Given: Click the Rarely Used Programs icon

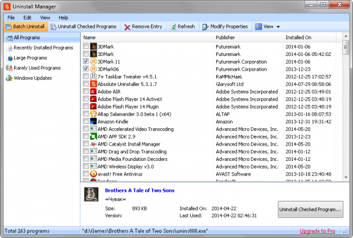Looking at the screenshot, I should pyautogui.click(x=9, y=68).
